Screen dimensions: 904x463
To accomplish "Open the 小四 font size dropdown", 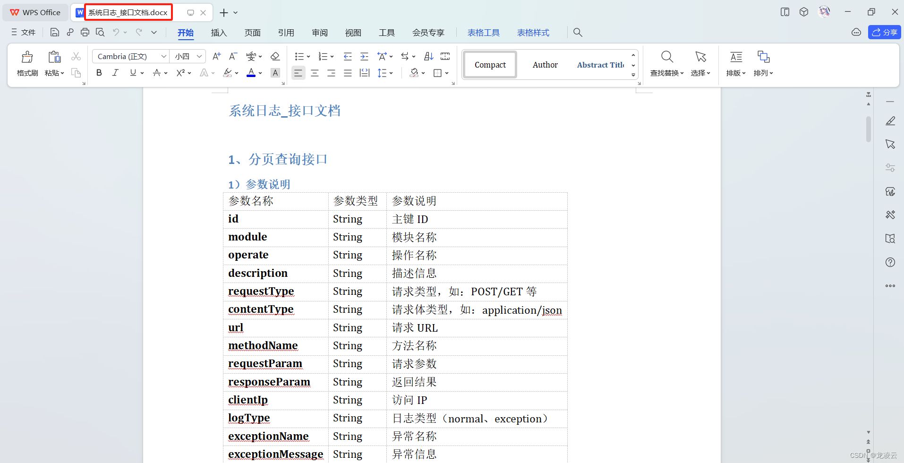I will (198, 56).
